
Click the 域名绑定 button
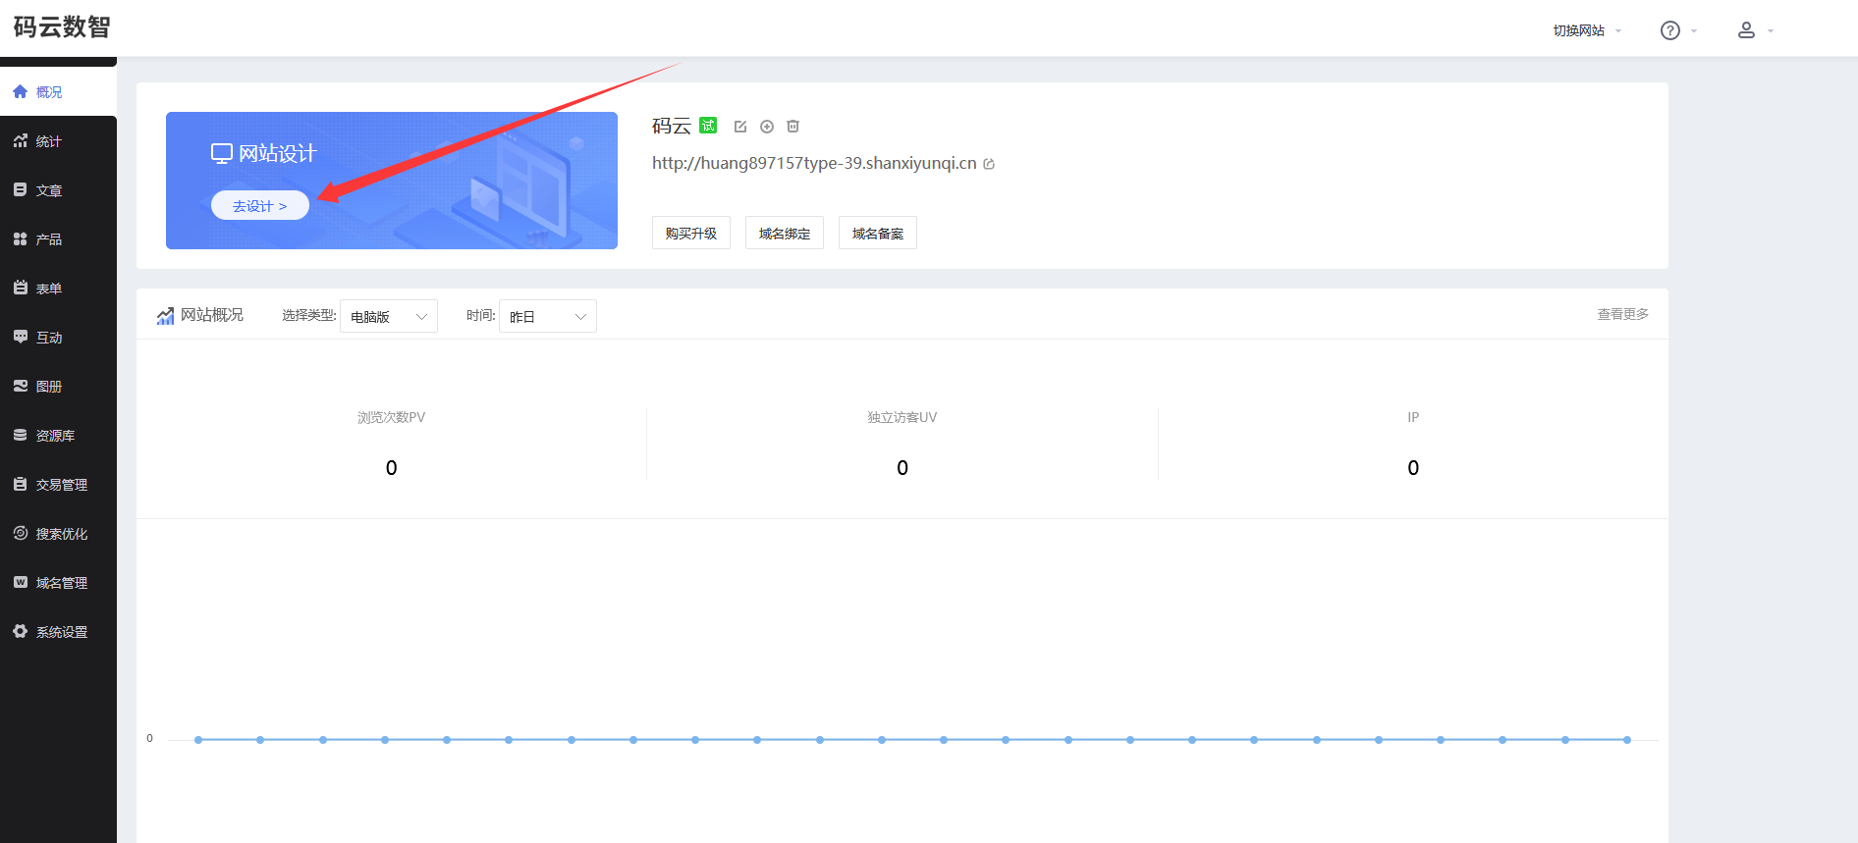(x=785, y=234)
